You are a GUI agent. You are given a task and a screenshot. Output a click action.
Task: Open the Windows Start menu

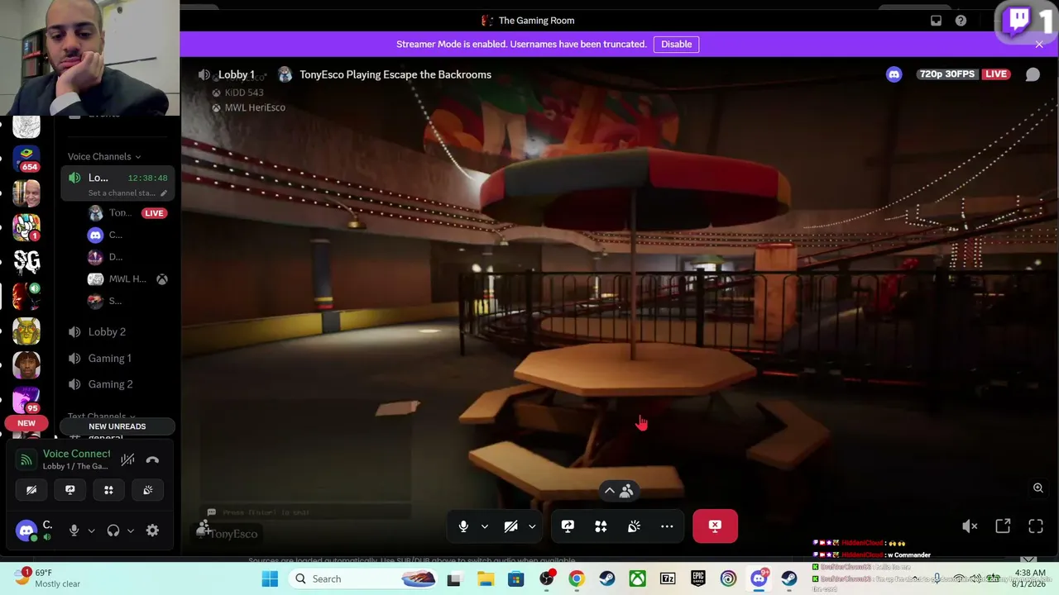270,578
